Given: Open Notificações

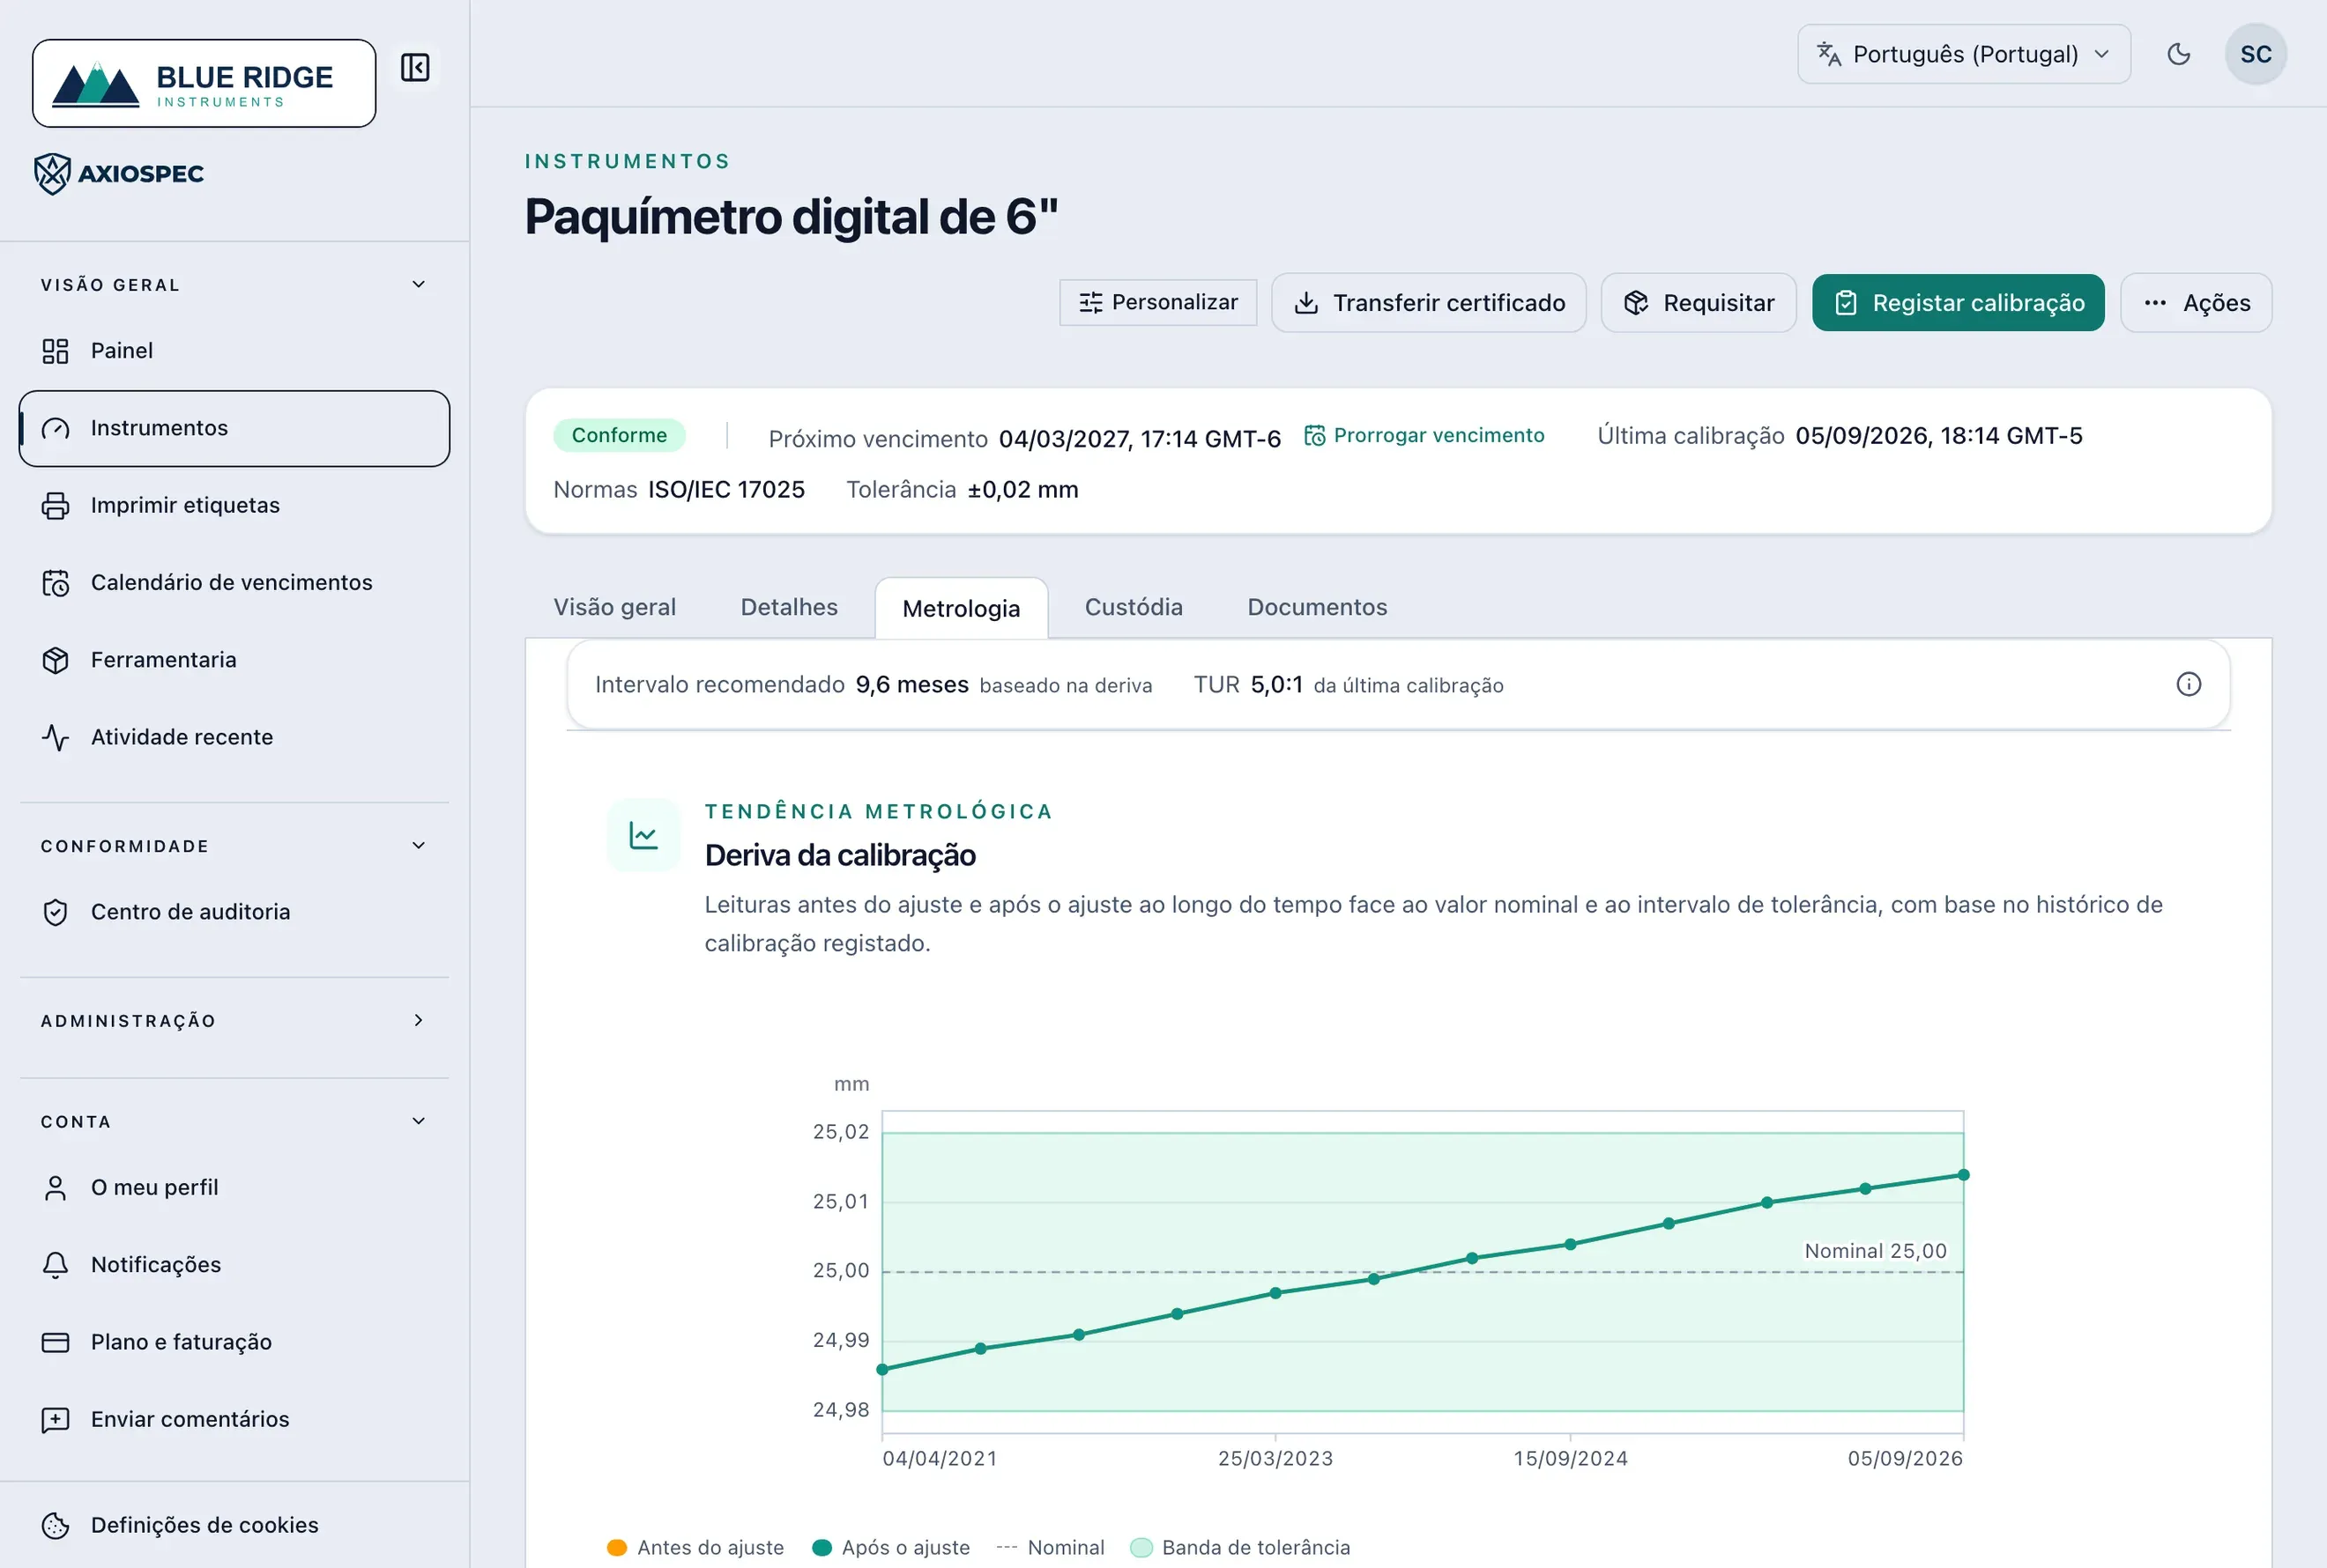Looking at the screenshot, I should coord(234,1265).
